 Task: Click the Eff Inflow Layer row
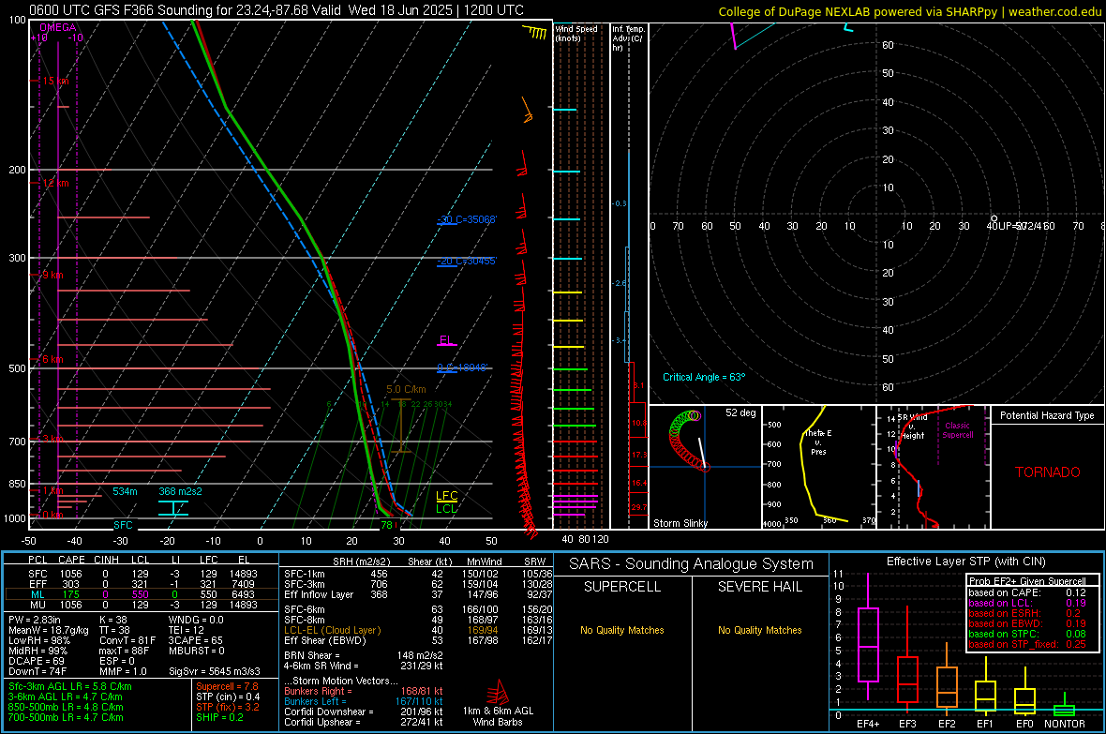[x=418, y=594]
